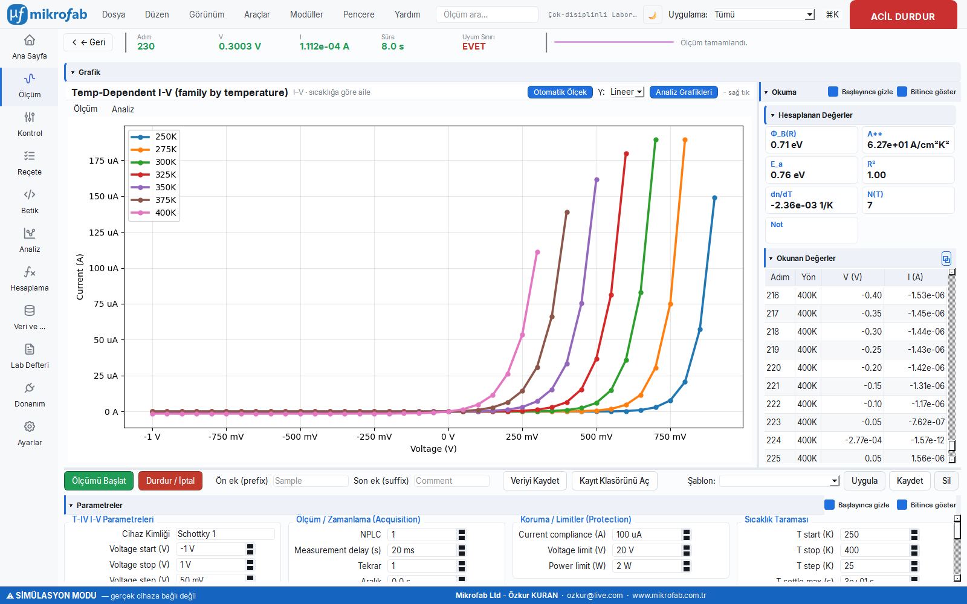Click the ACİL DURDUR emergency button

point(903,16)
